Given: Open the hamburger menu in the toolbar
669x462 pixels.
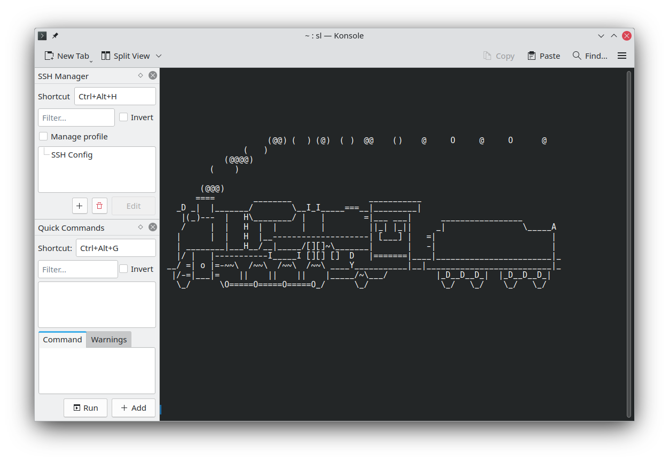Looking at the screenshot, I should [621, 55].
